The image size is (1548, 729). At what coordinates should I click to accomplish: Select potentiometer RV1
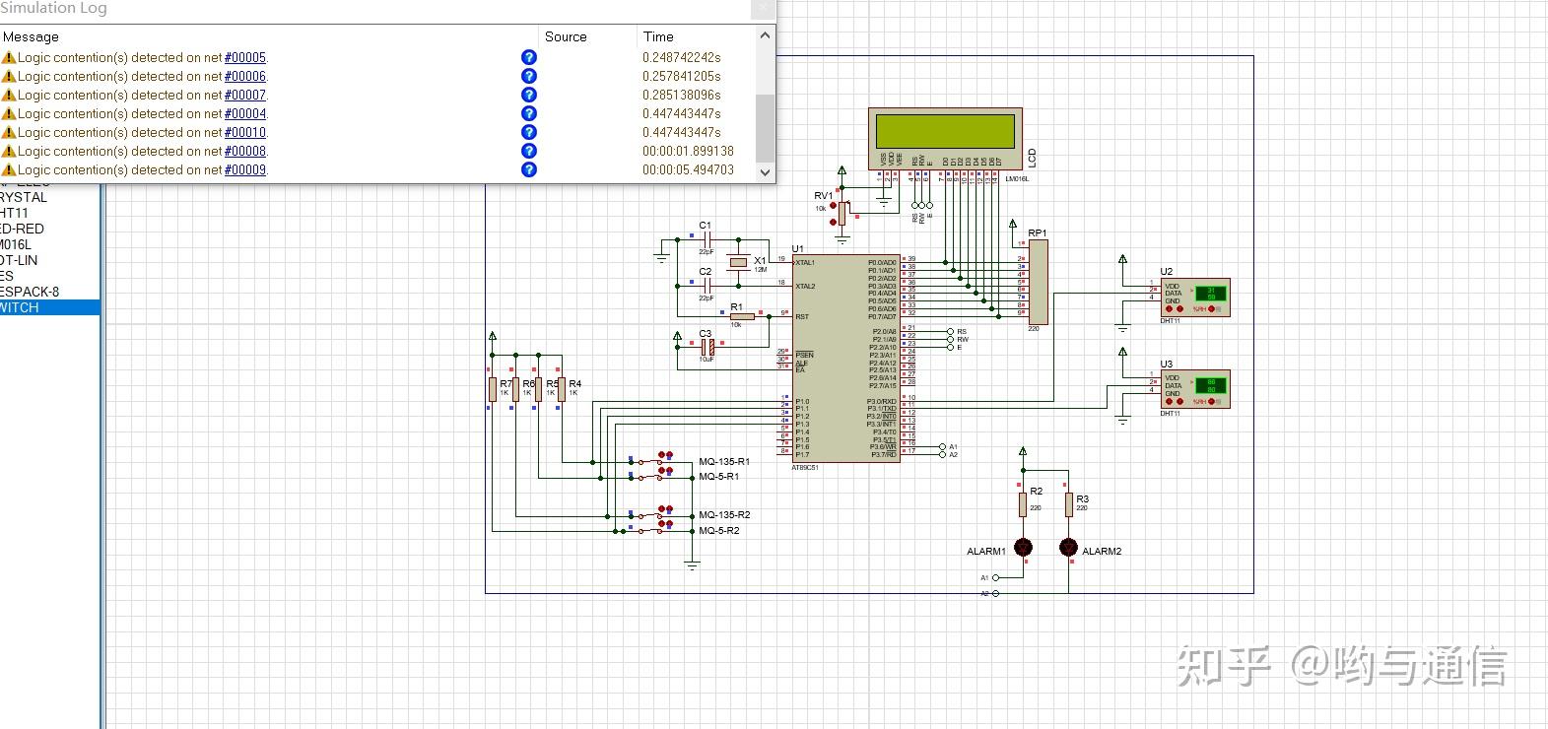(x=841, y=214)
